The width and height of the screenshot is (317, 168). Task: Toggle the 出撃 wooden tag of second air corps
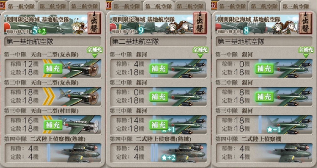pos(200,23)
